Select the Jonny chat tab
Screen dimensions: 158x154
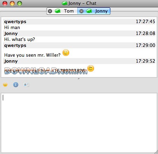pos(94,11)
